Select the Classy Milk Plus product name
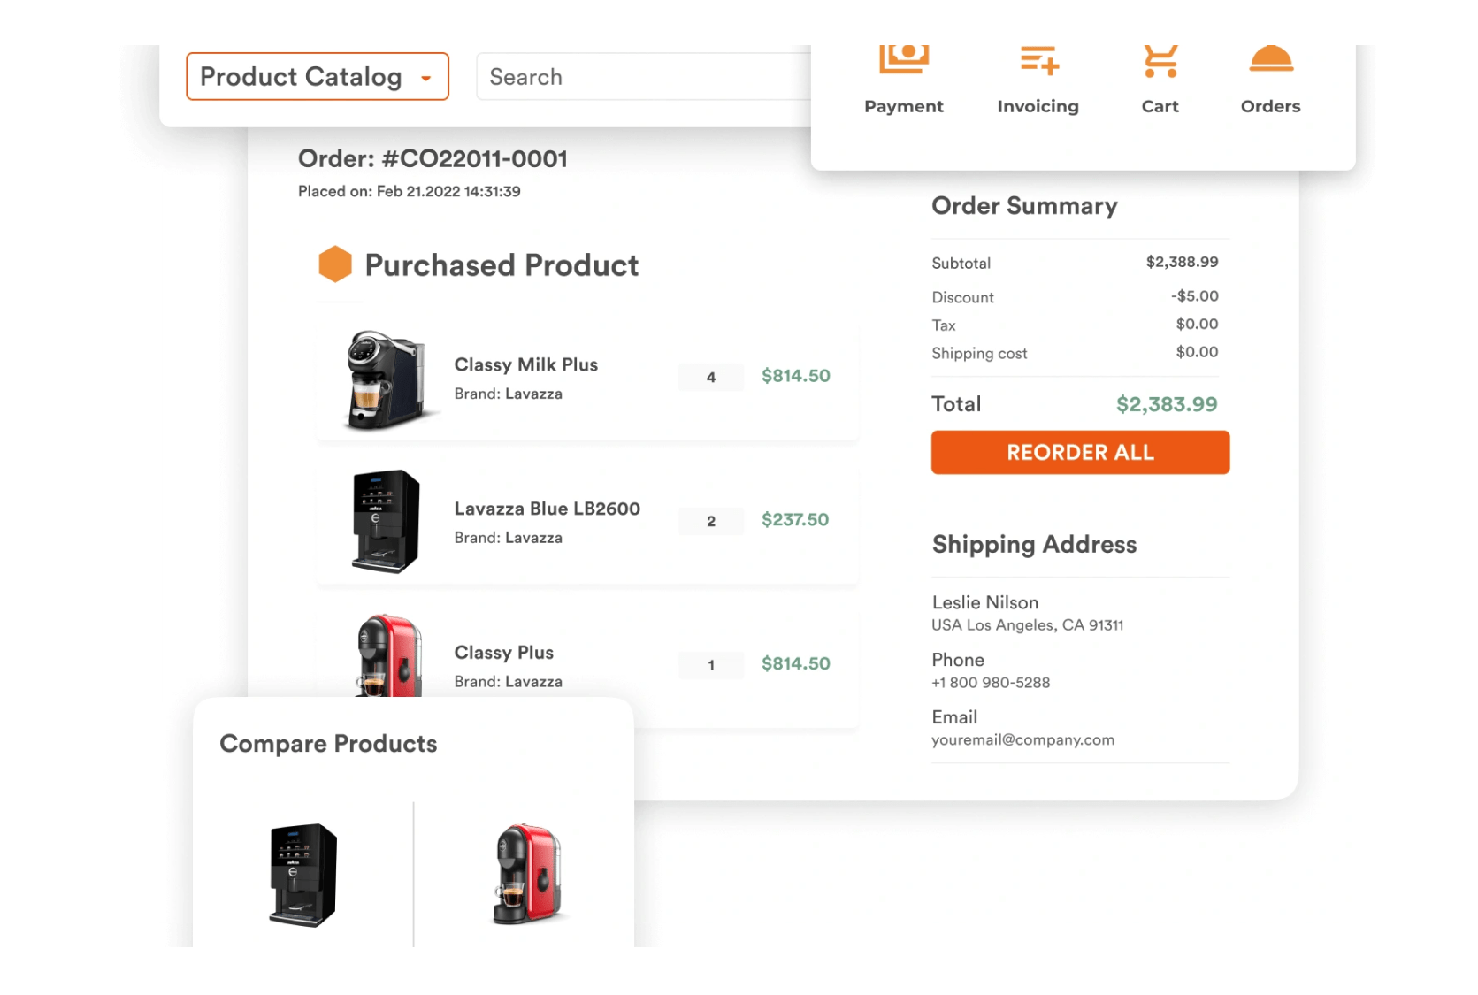1478x995 pixels. coord(526,364)
